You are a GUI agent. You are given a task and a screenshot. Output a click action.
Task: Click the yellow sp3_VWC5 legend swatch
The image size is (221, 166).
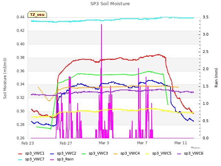click(x=147, y=154)
